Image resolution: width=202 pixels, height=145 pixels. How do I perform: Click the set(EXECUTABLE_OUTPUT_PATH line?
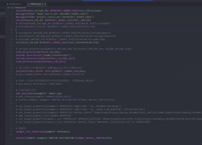point(51,71)
